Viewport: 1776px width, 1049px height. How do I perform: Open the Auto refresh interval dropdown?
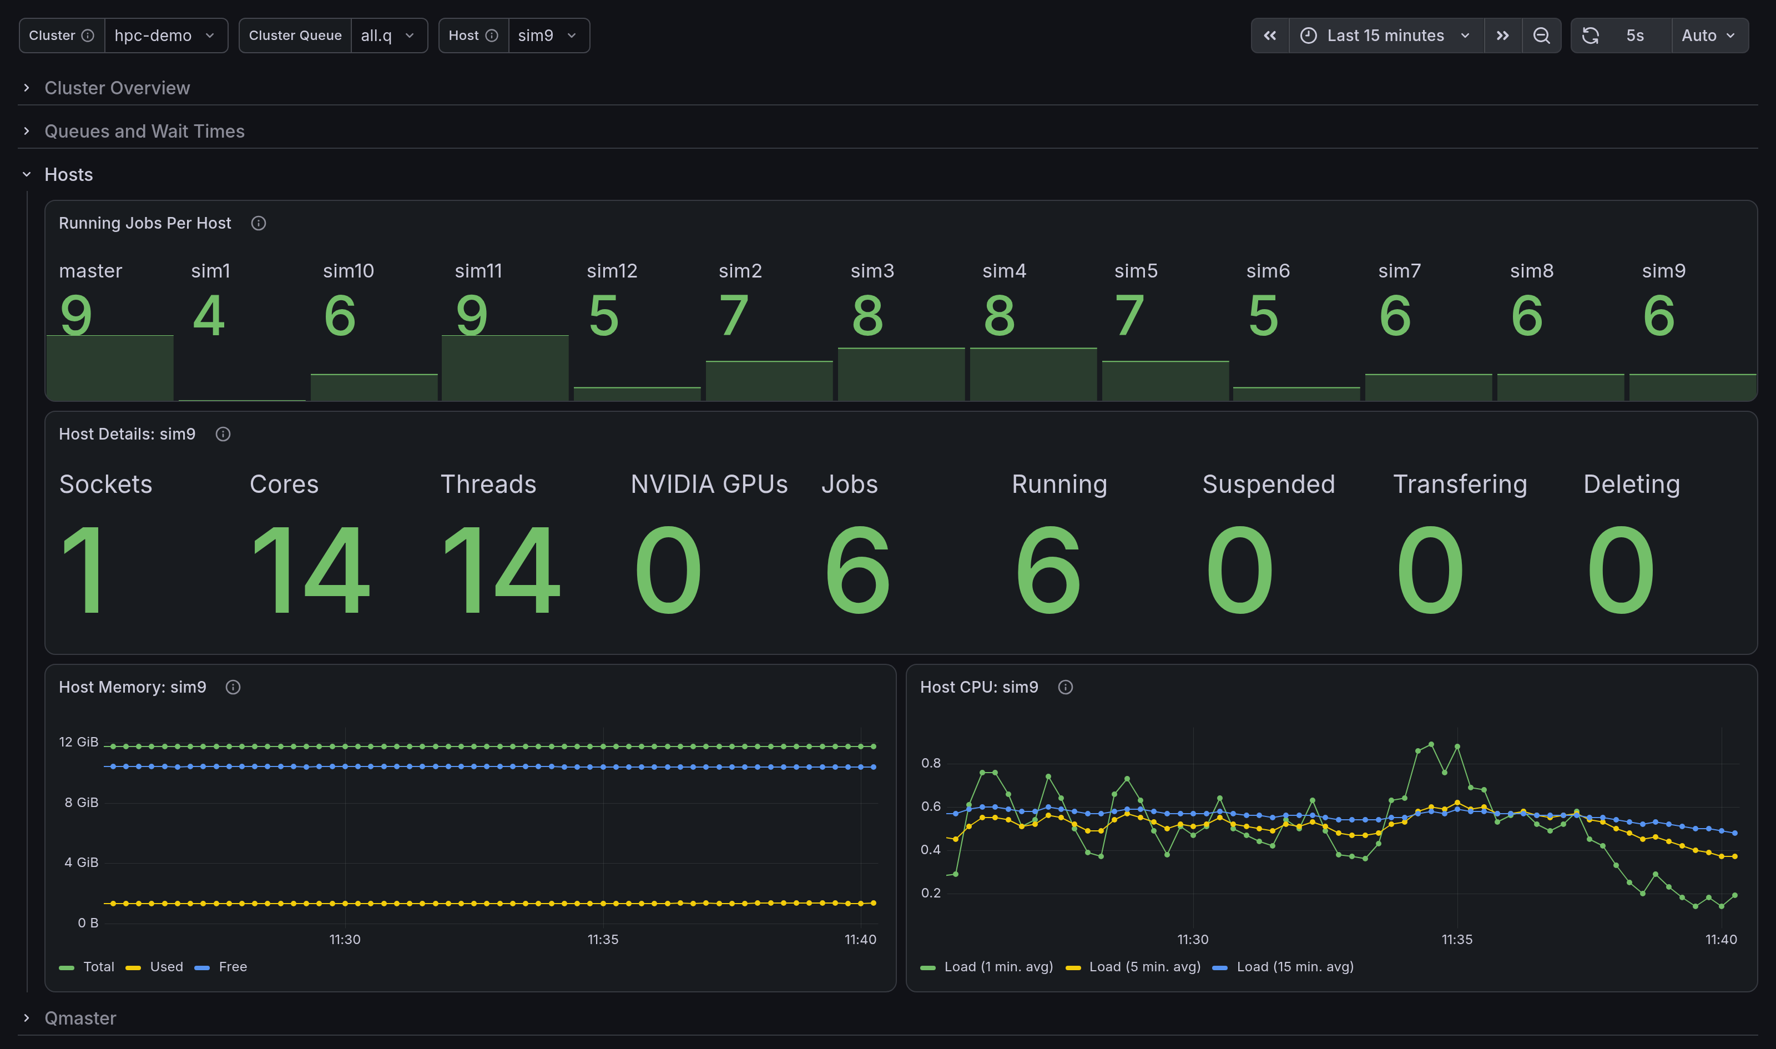coord(1709,36)
